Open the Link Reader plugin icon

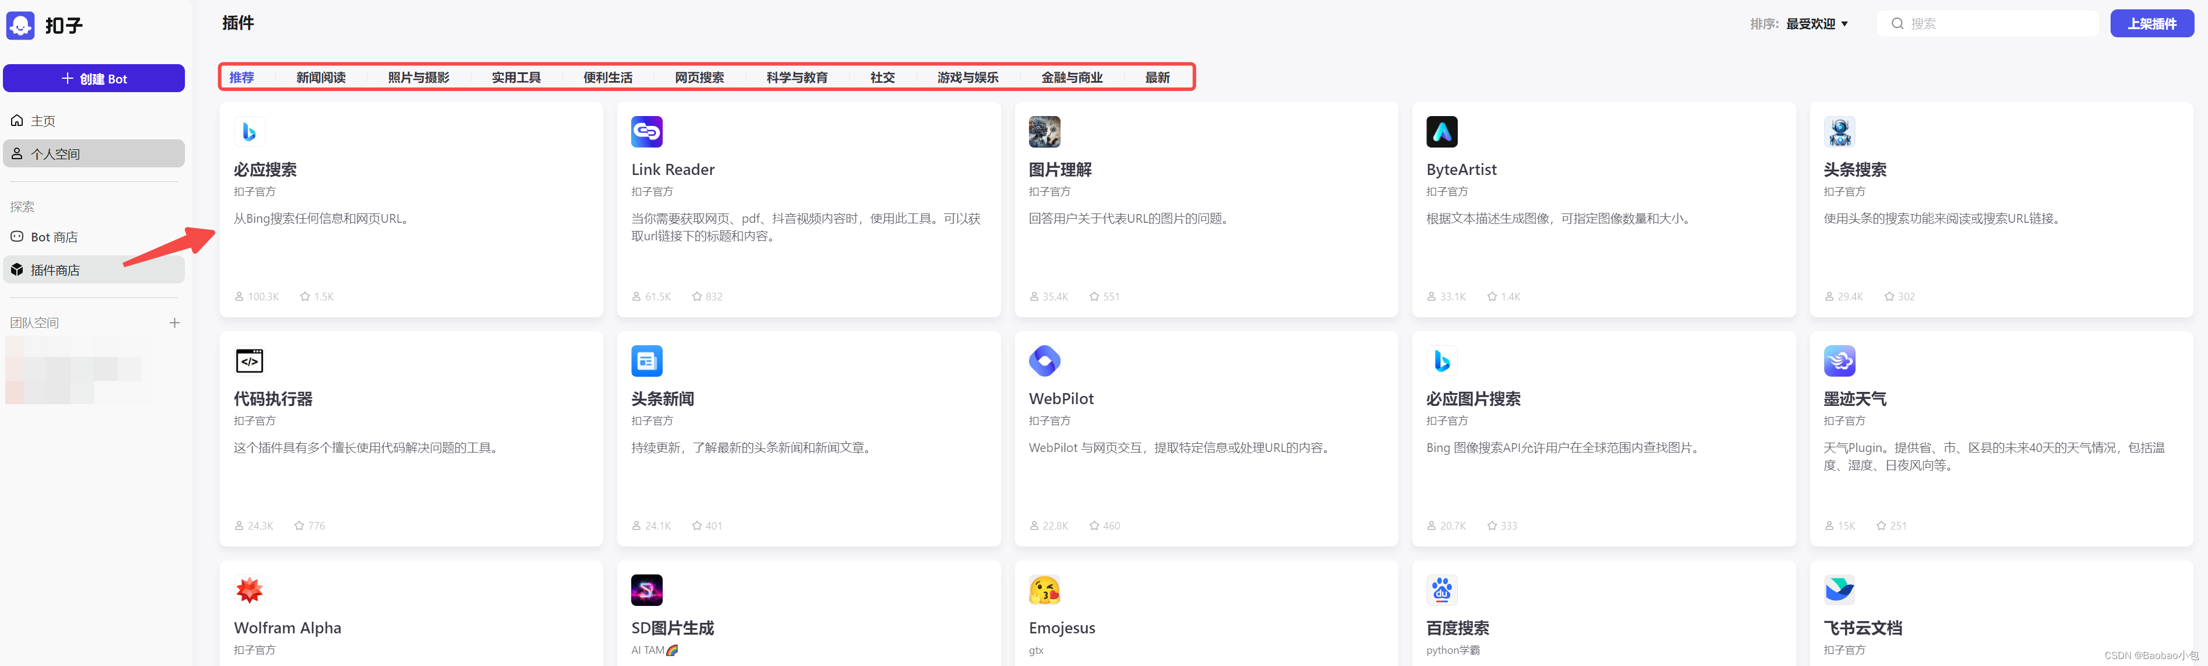point(646,132)
